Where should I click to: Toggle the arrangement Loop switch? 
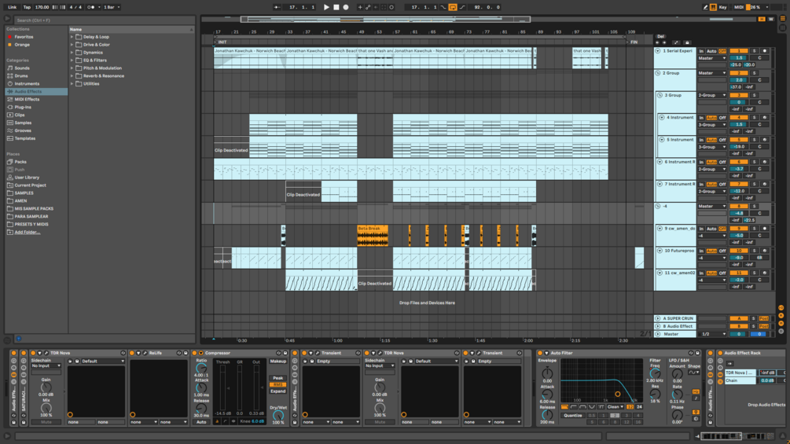[x=453, y=7]
